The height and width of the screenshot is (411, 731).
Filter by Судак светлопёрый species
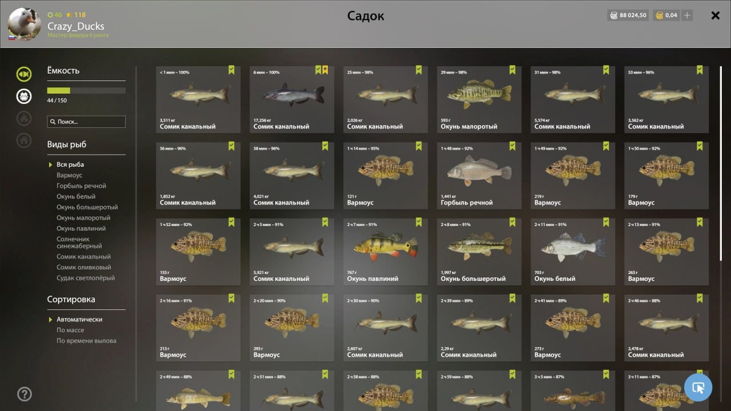[x=85, y=278]
